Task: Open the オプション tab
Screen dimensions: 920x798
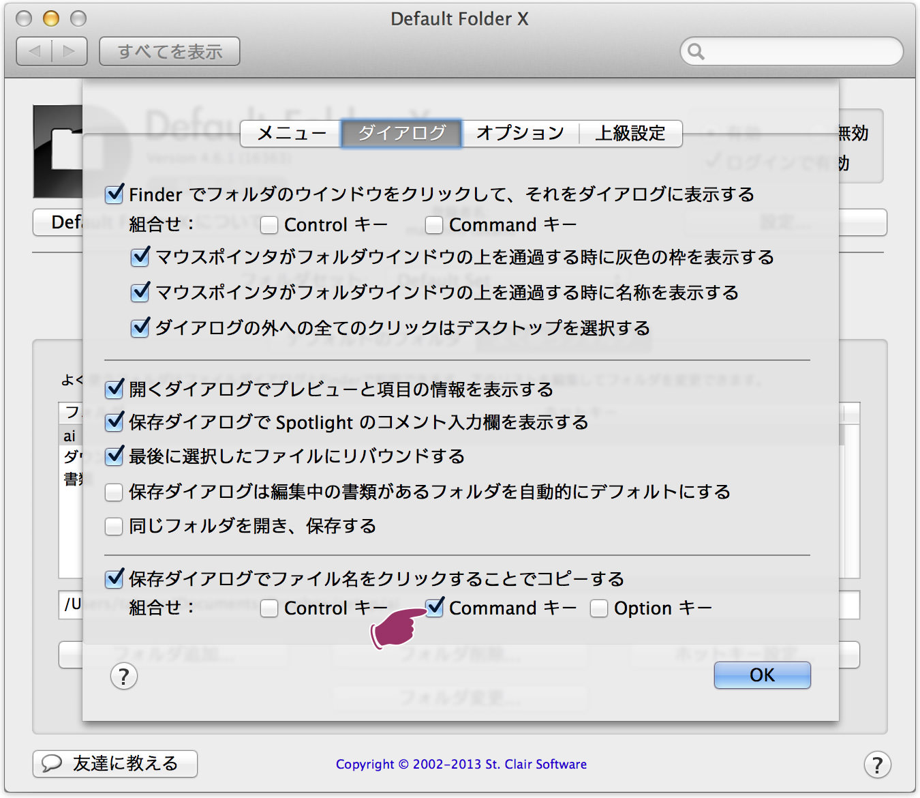Action: point(521,133)
